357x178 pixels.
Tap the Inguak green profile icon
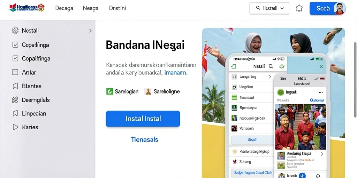coord(280,92)
